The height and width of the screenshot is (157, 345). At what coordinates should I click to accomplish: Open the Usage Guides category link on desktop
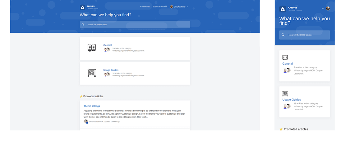(111, 70)
